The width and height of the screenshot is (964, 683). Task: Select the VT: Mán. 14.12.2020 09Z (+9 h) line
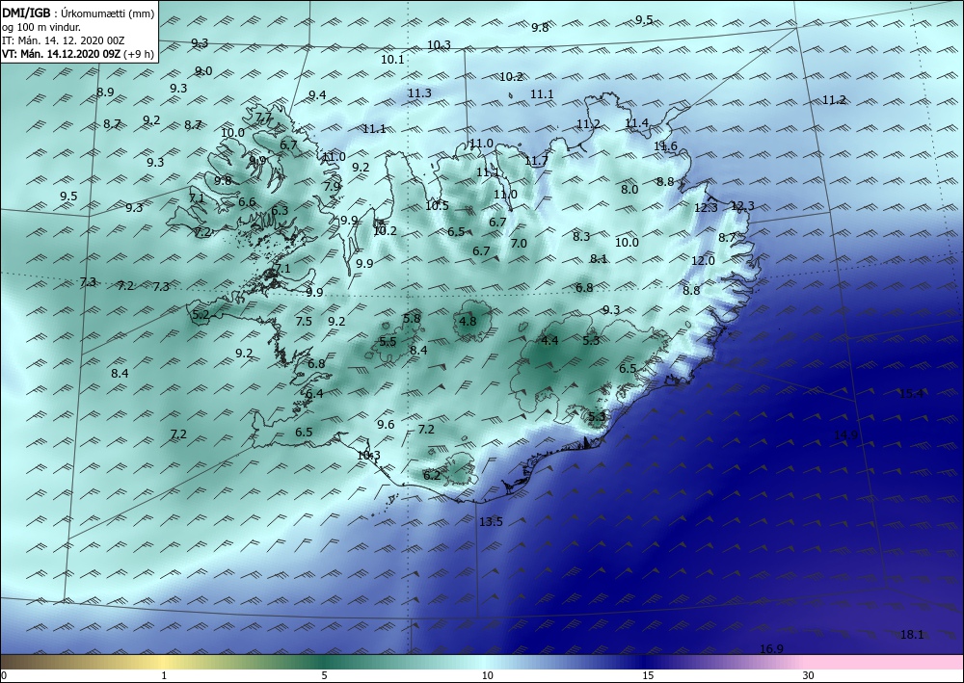[78, 54]
